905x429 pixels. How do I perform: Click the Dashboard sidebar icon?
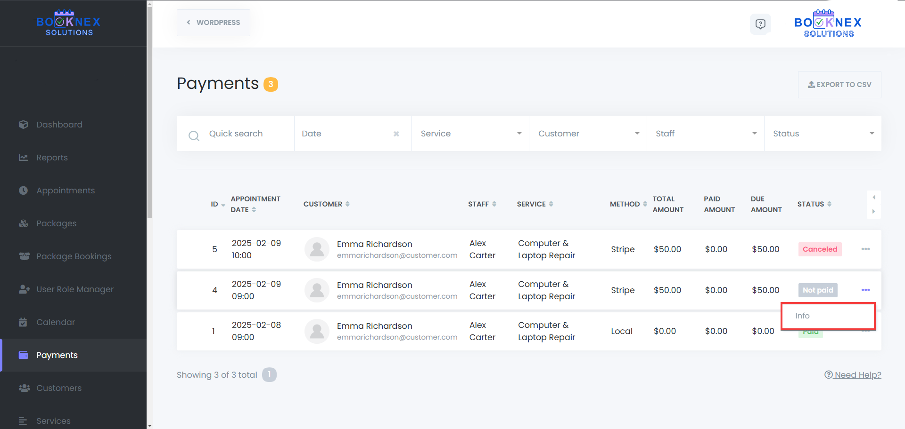point(24,125)
